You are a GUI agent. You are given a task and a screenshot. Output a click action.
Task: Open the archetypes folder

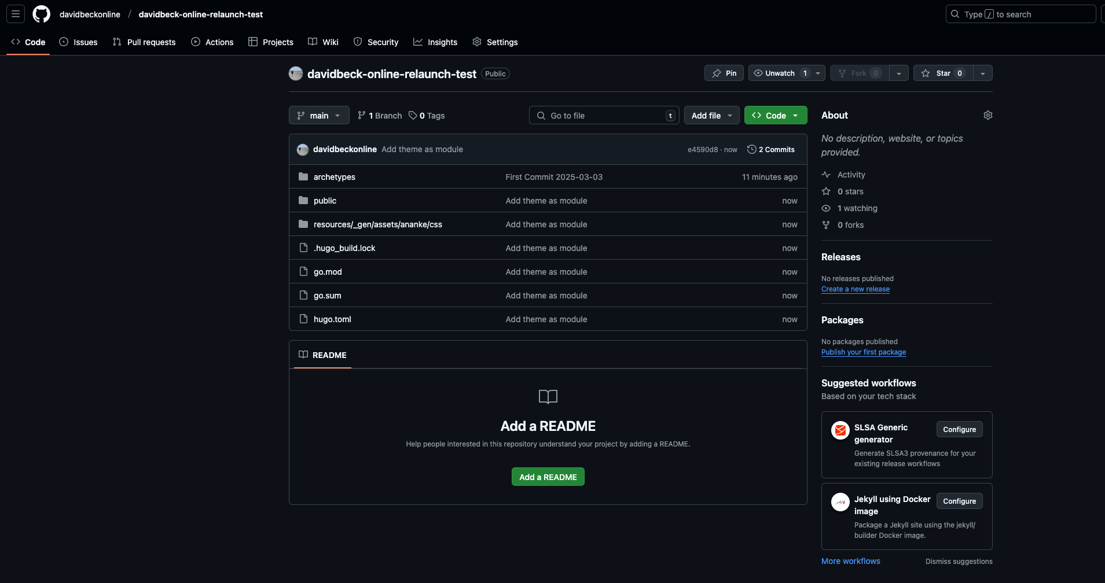334,177
